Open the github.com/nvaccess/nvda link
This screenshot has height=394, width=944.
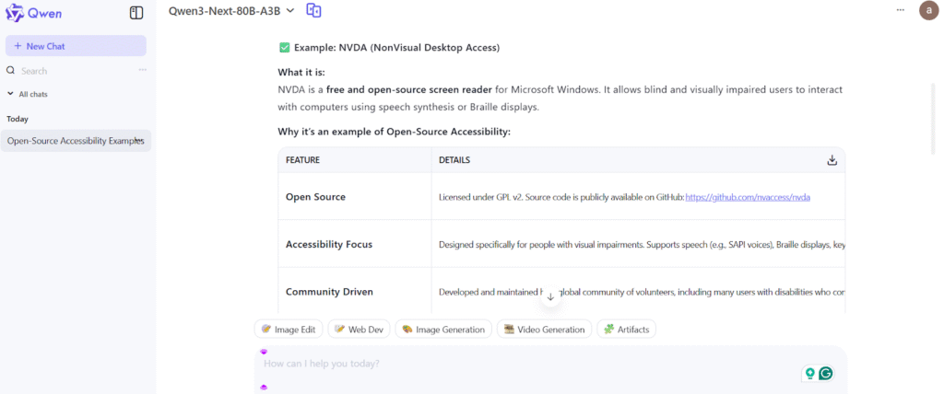click(x=748, y=197)
